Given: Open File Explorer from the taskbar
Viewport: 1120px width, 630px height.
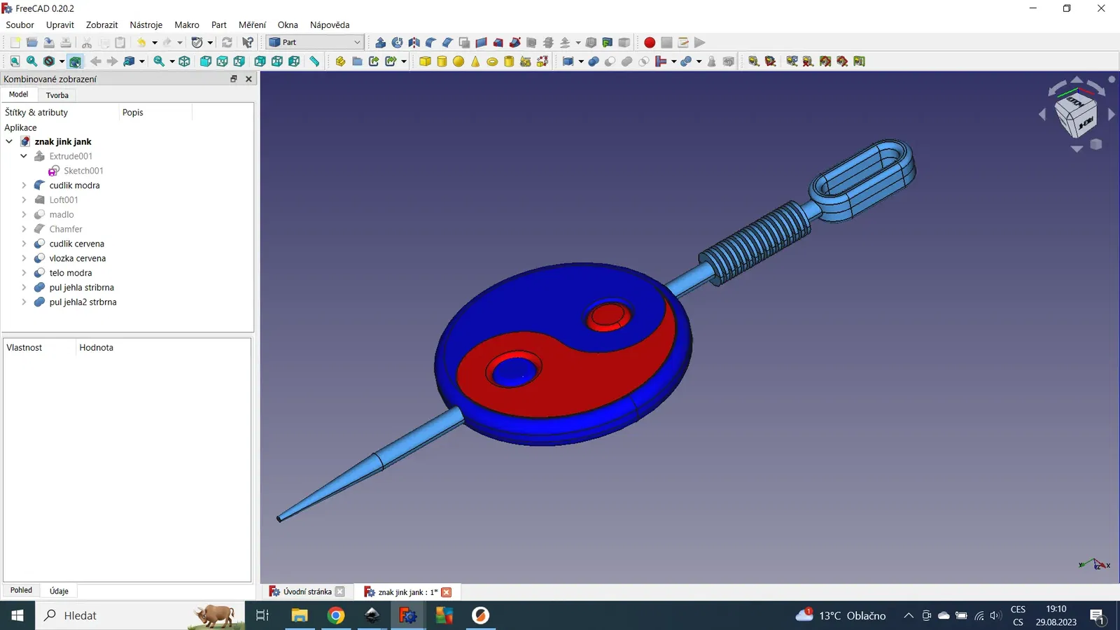Looking at the screenshot, I should [x=300, y=615].
